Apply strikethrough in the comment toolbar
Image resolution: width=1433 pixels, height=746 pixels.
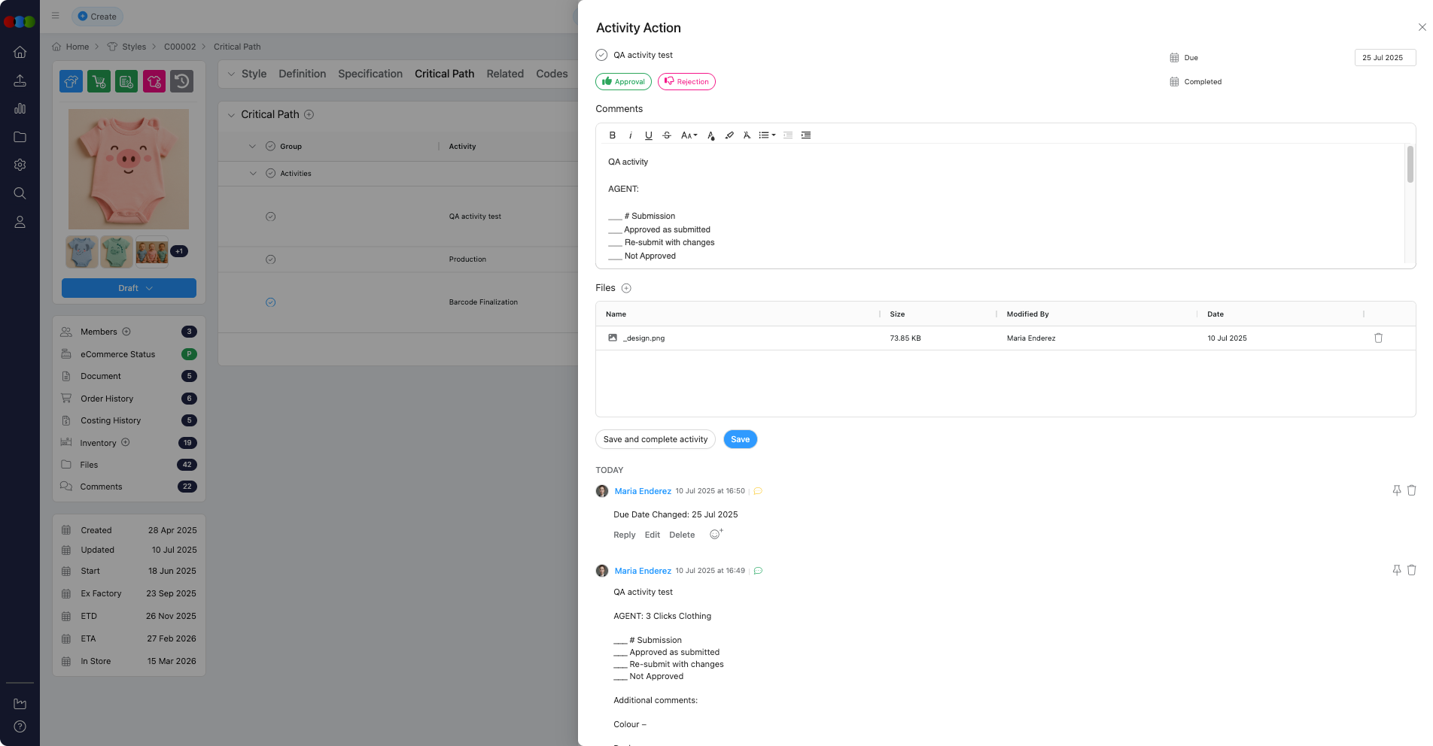pyautogui.click(x=666, y=135)
